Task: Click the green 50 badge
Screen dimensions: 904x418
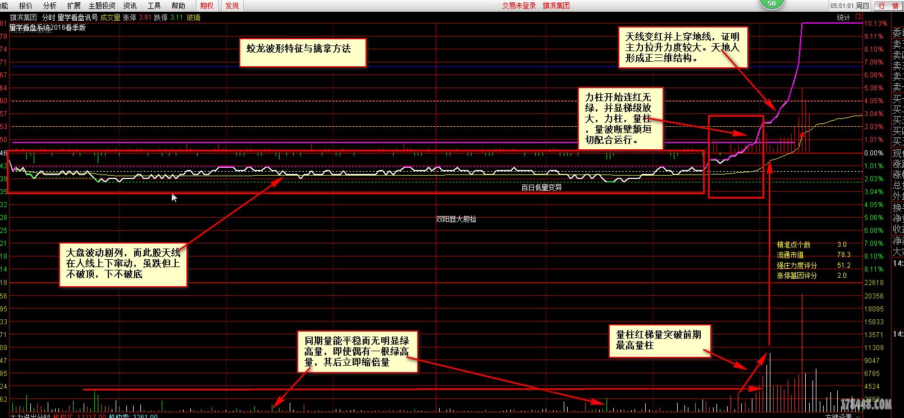Action: coord(771,3)
